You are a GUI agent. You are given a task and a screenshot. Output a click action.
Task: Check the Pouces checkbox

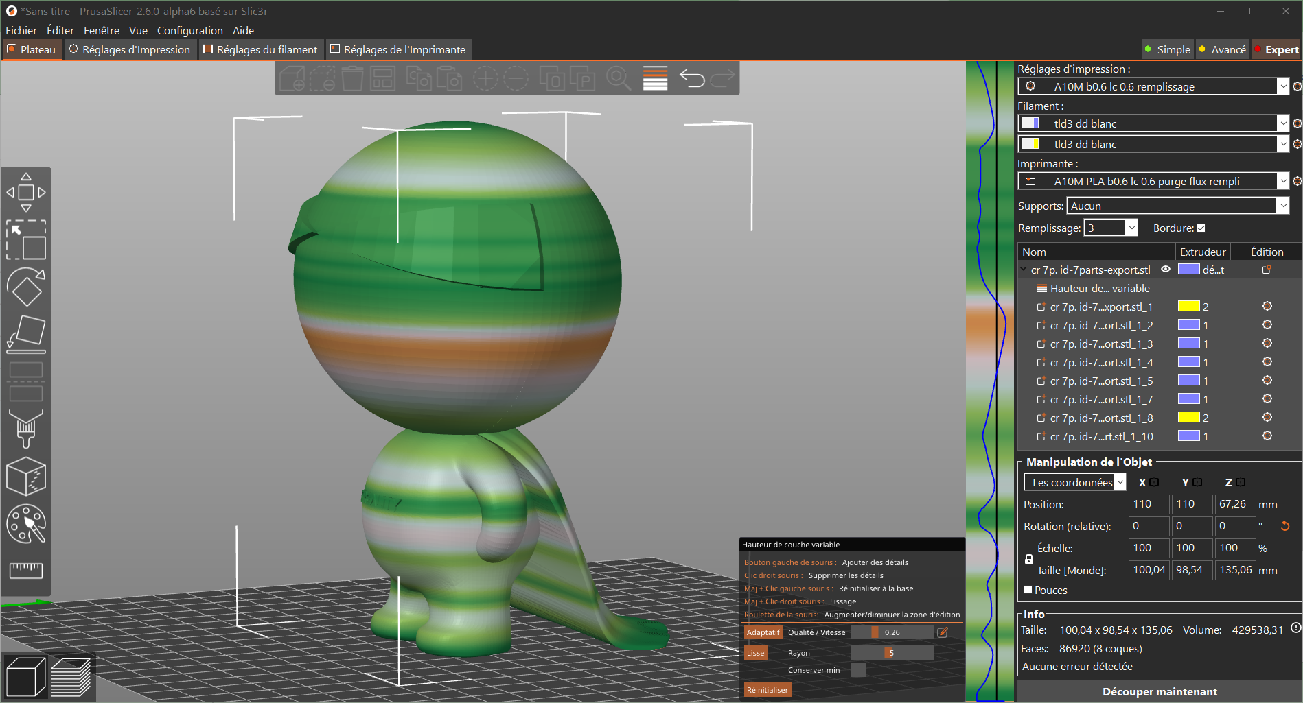coord(1028,589)
